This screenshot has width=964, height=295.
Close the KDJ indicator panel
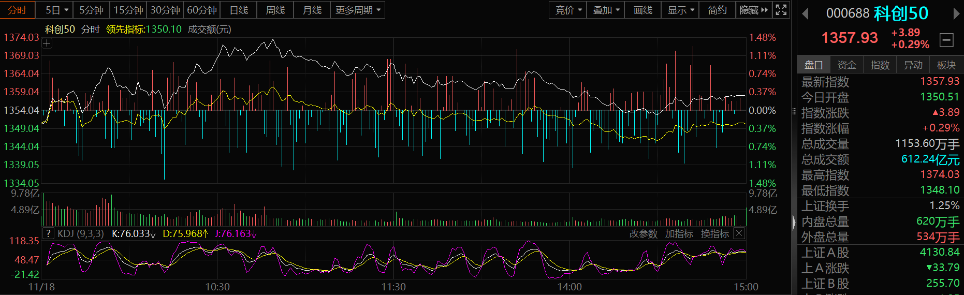coord(739,233)
